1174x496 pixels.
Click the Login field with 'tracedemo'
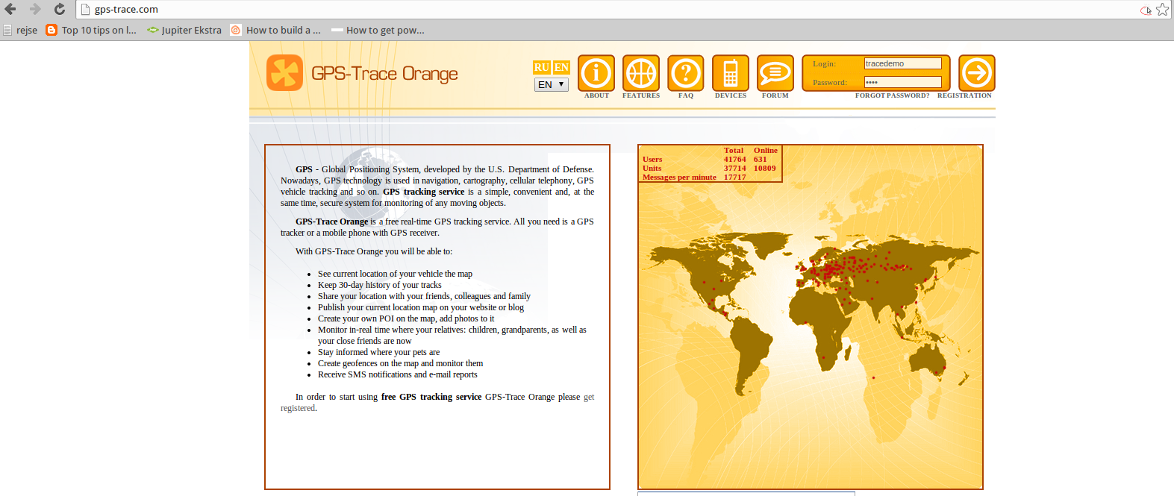(903, 63)
